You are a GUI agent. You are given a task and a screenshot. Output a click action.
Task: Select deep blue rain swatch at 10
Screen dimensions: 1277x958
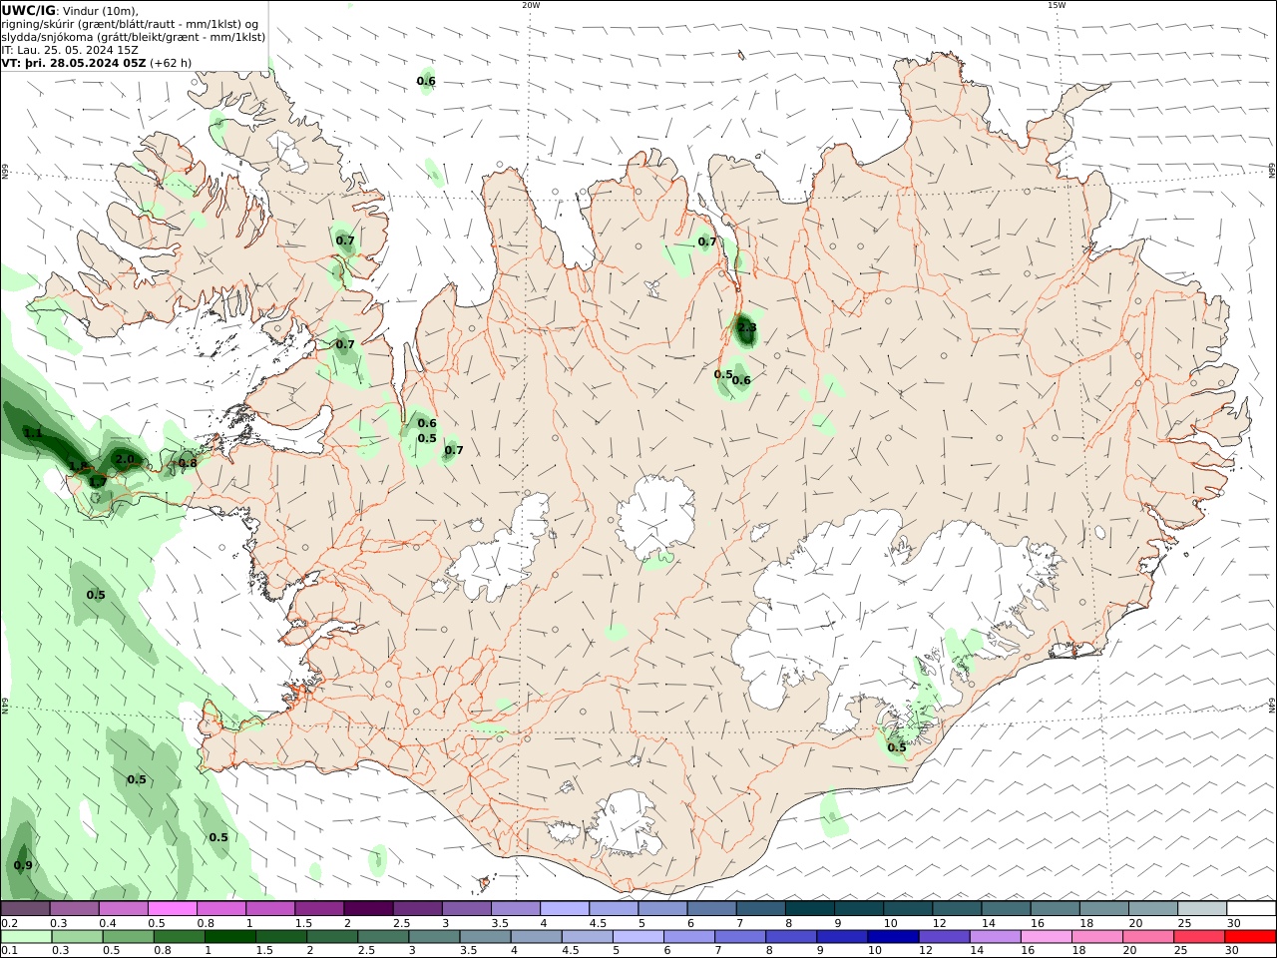(893, 937)
